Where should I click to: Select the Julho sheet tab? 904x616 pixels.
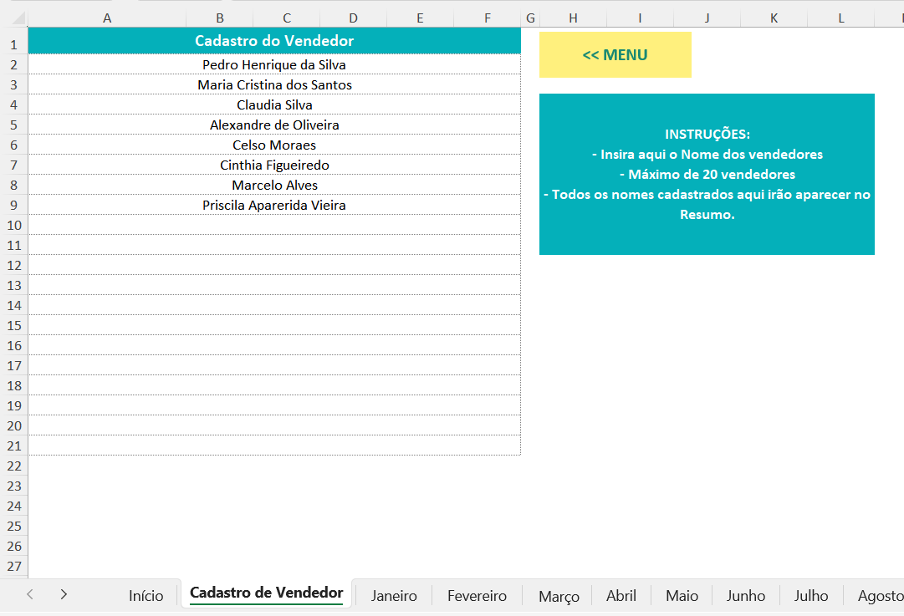[x=811, y=596]
